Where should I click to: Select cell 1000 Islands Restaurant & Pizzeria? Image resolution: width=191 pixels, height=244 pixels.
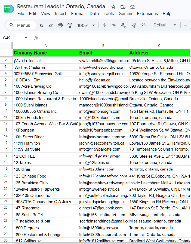(x=45, y=99)
